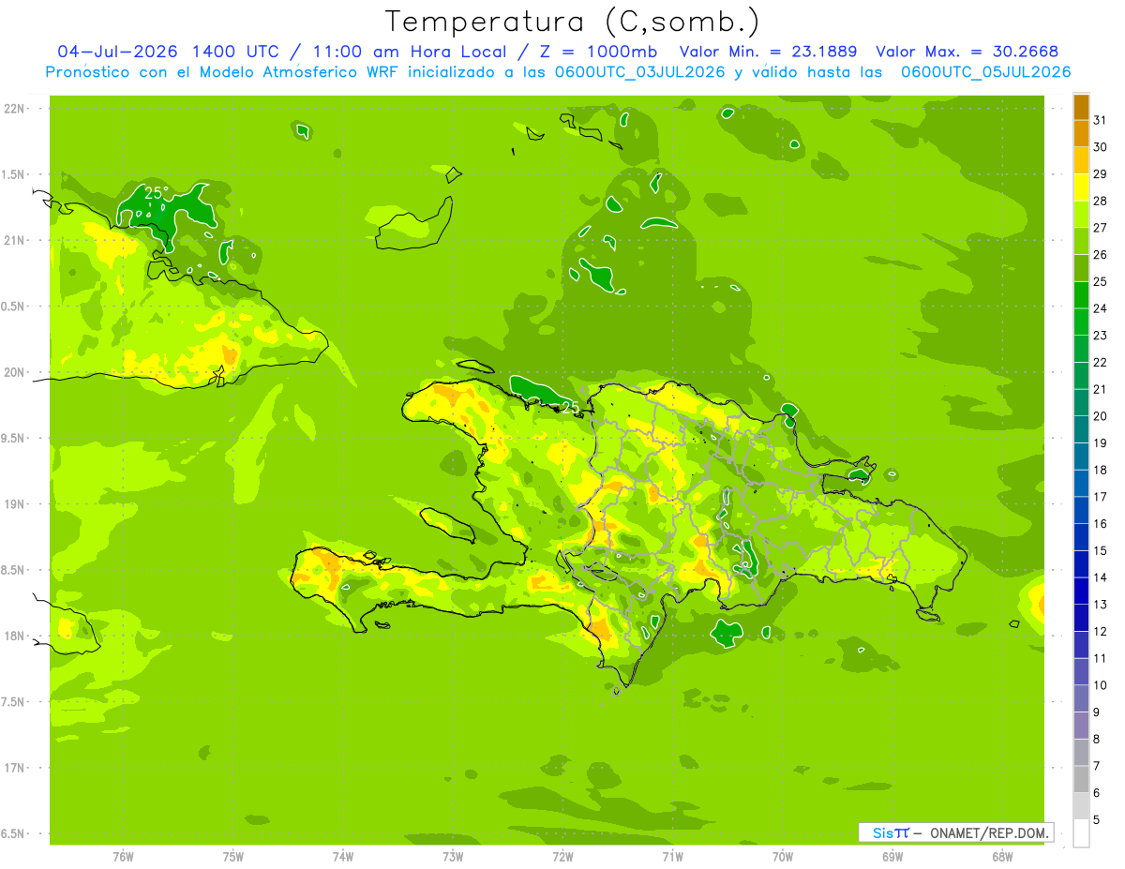Click the "20N" latitude axis label
The width and height of the screenshot is (1125, 869).
[15, 372]
